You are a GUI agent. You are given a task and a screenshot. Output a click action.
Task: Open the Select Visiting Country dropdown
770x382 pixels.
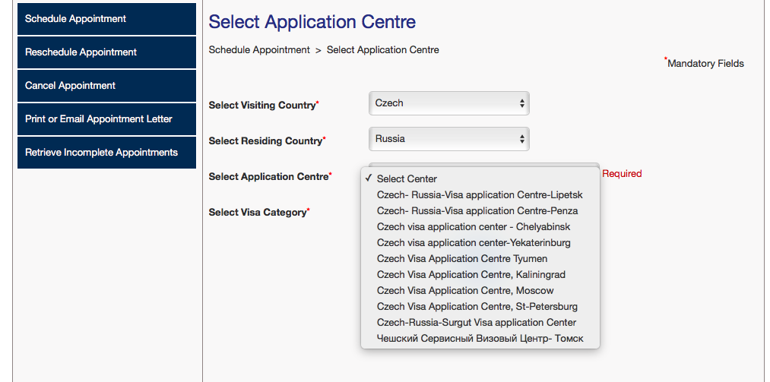pos(448,103)
